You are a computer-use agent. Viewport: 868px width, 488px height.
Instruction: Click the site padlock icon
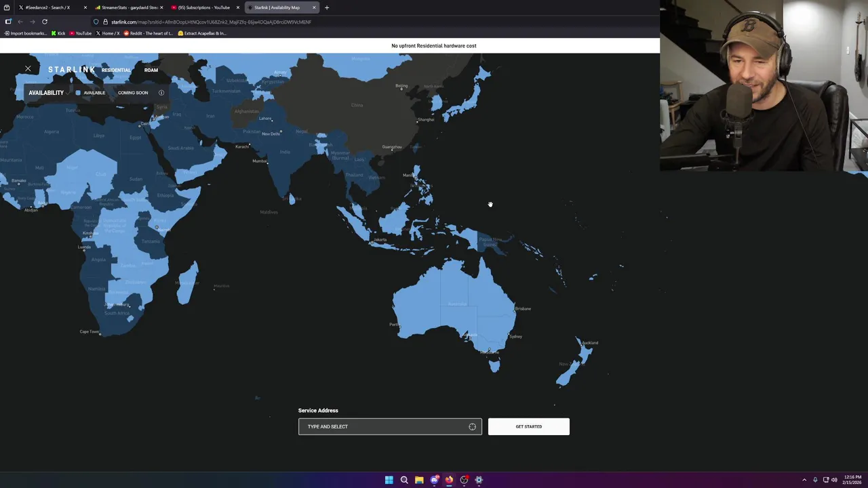tap(106, 22)
